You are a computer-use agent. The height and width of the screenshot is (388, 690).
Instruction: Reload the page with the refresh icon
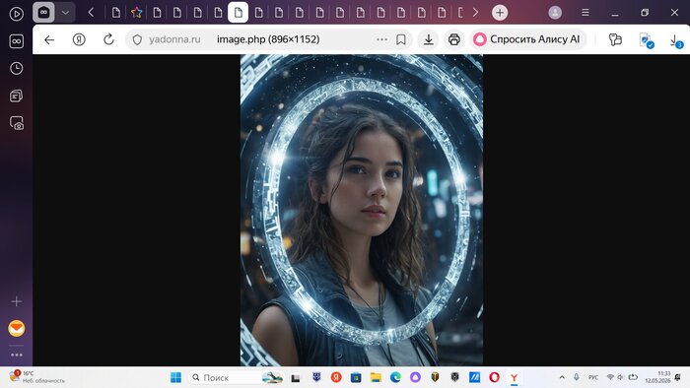[108, 39]
